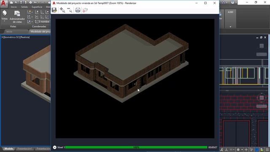Click the rendered house image
Screen dimensions: 270x152
pos(131,63)
